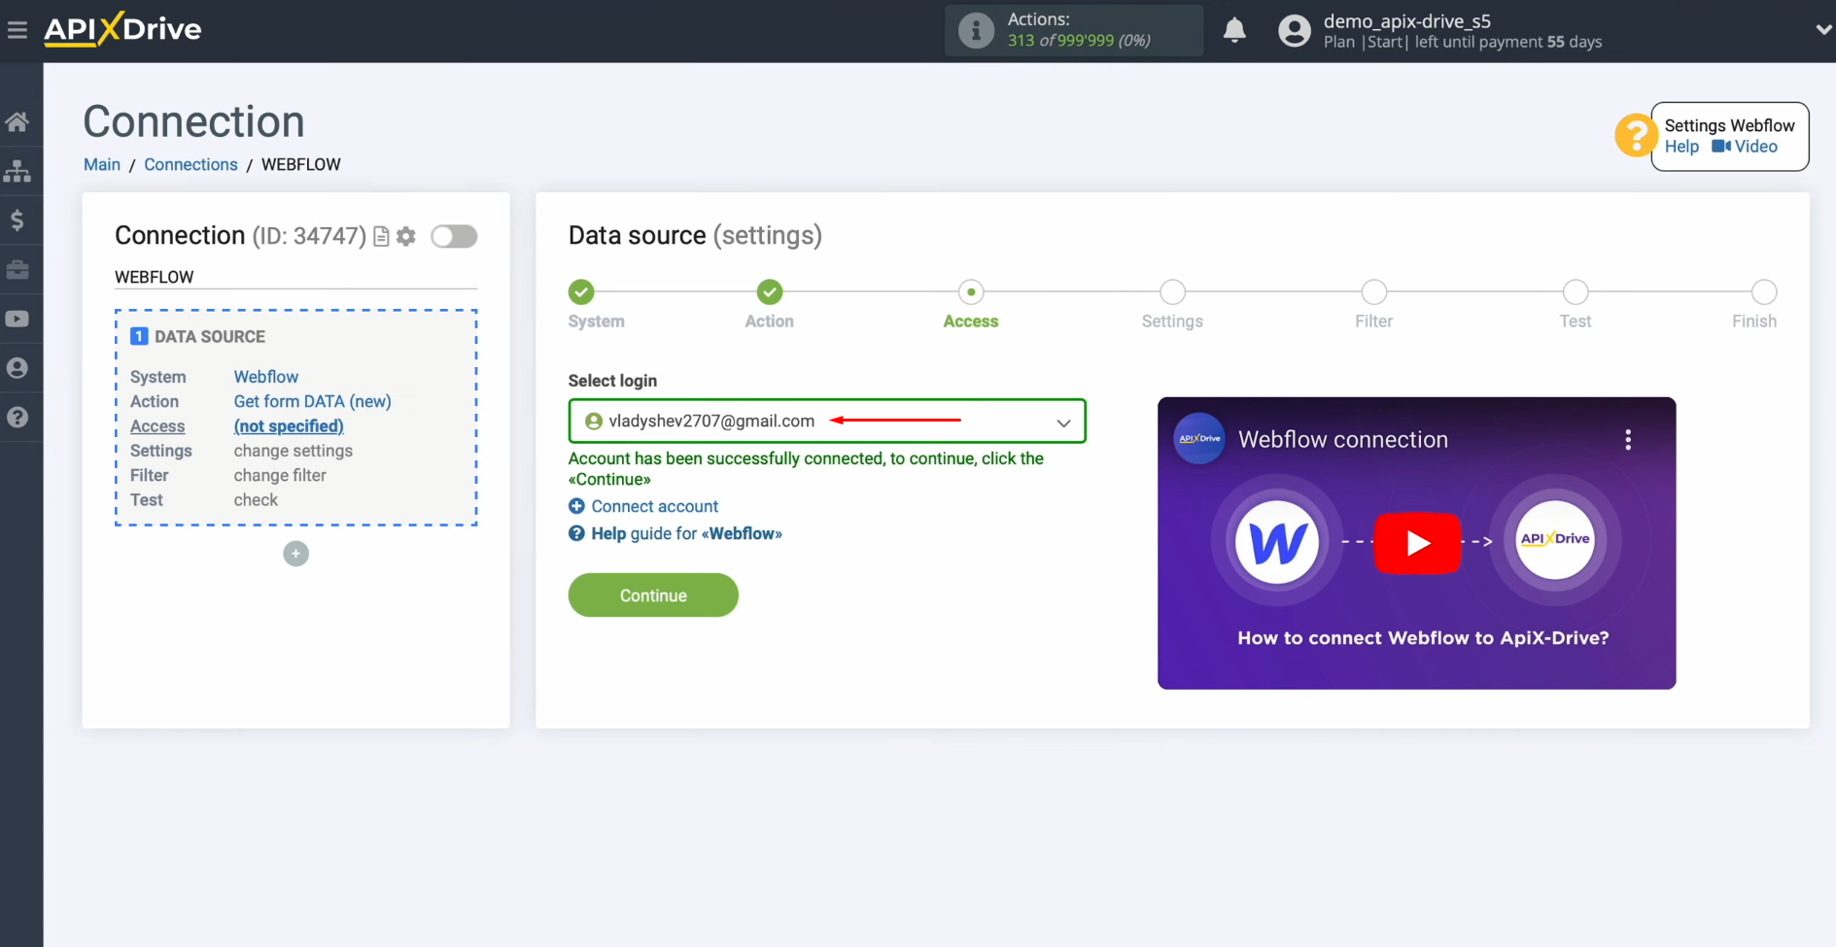
Task: Open the notifications bell icon
Action: (x=1233, y=30)
